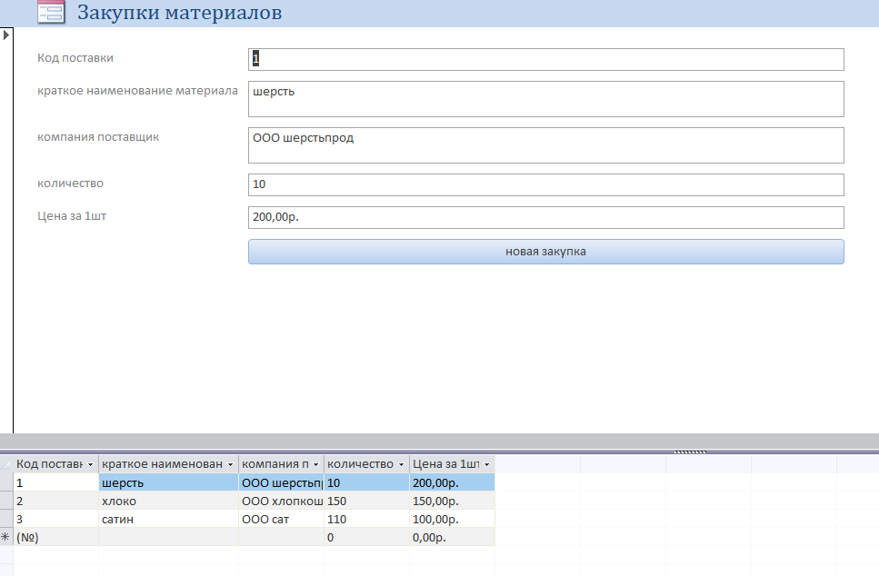This screenshot has height=576, width=879.
Task: Open the количество column dropdown arrow
Action: pos(401,464)
